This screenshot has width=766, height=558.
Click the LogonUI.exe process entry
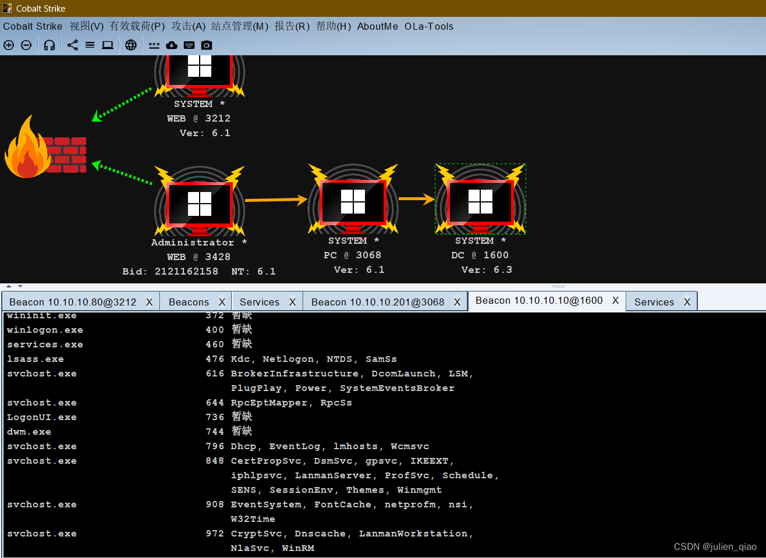tap(42, 417)
